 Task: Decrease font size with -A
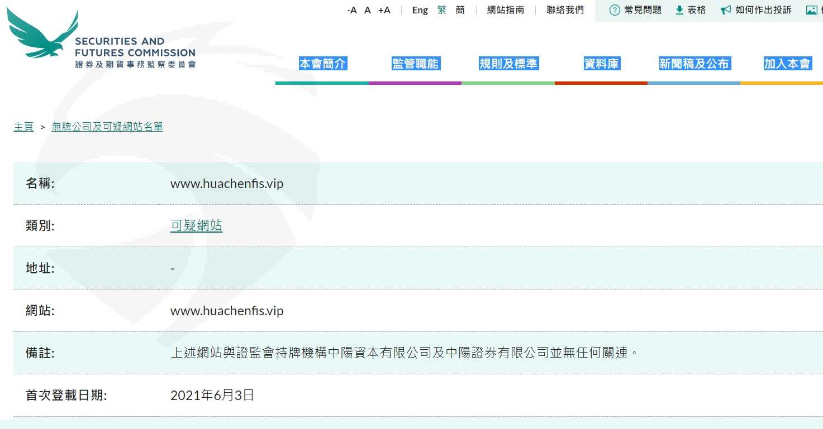coord(351,10)
